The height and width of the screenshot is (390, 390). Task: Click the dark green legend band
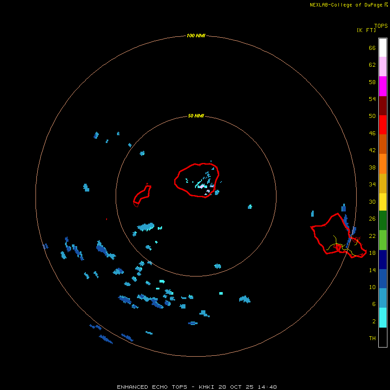point(383,221)
